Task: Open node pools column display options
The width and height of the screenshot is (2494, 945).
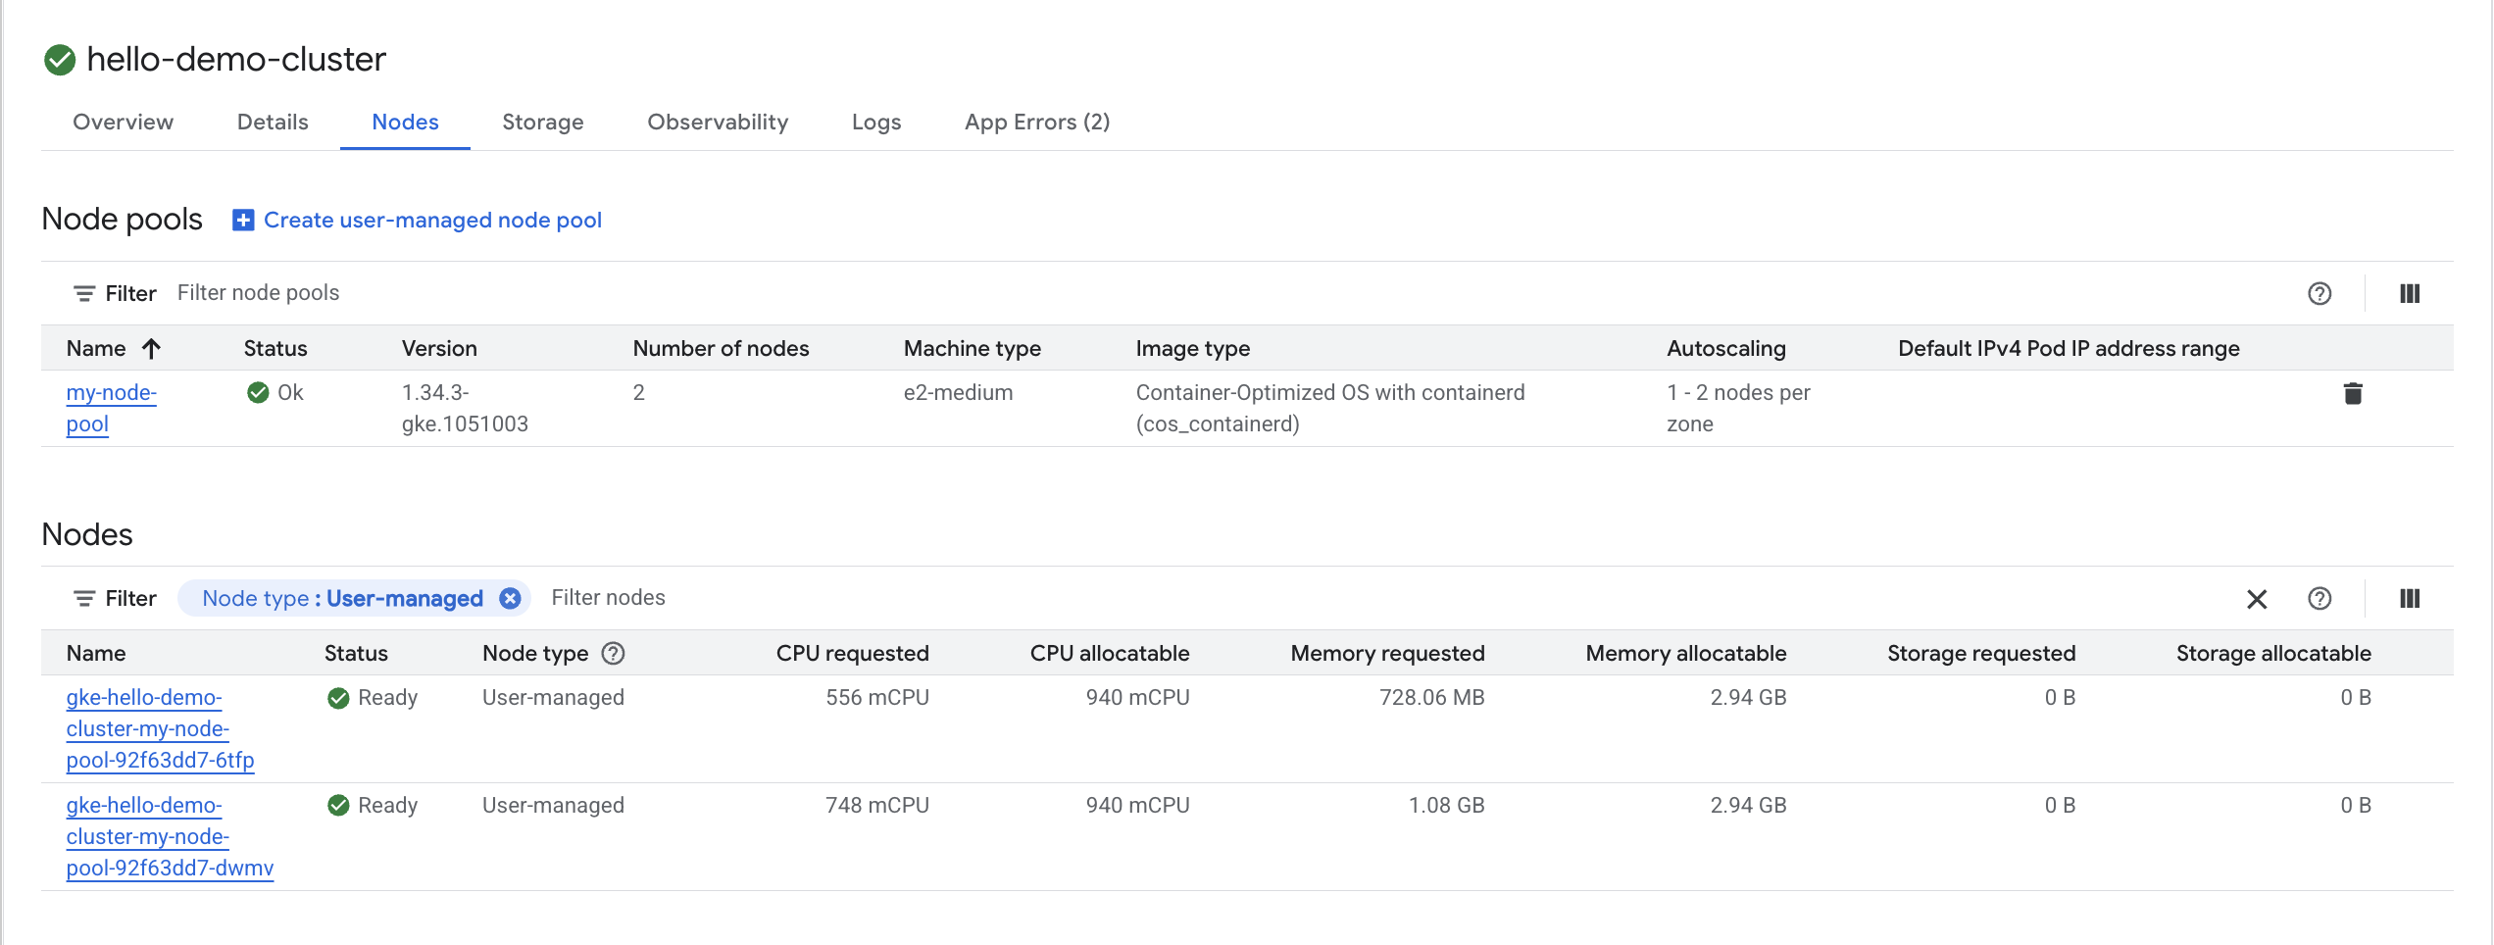Action: (2409, 293)
